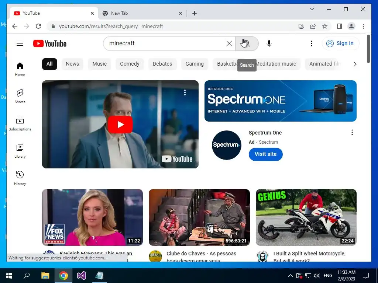Show more filter chips with right arrow
The image size is (378, 283).
point(355,64)
